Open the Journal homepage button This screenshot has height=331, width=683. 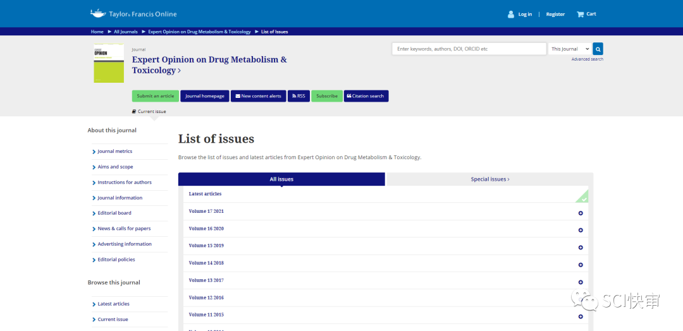[205, 96]
